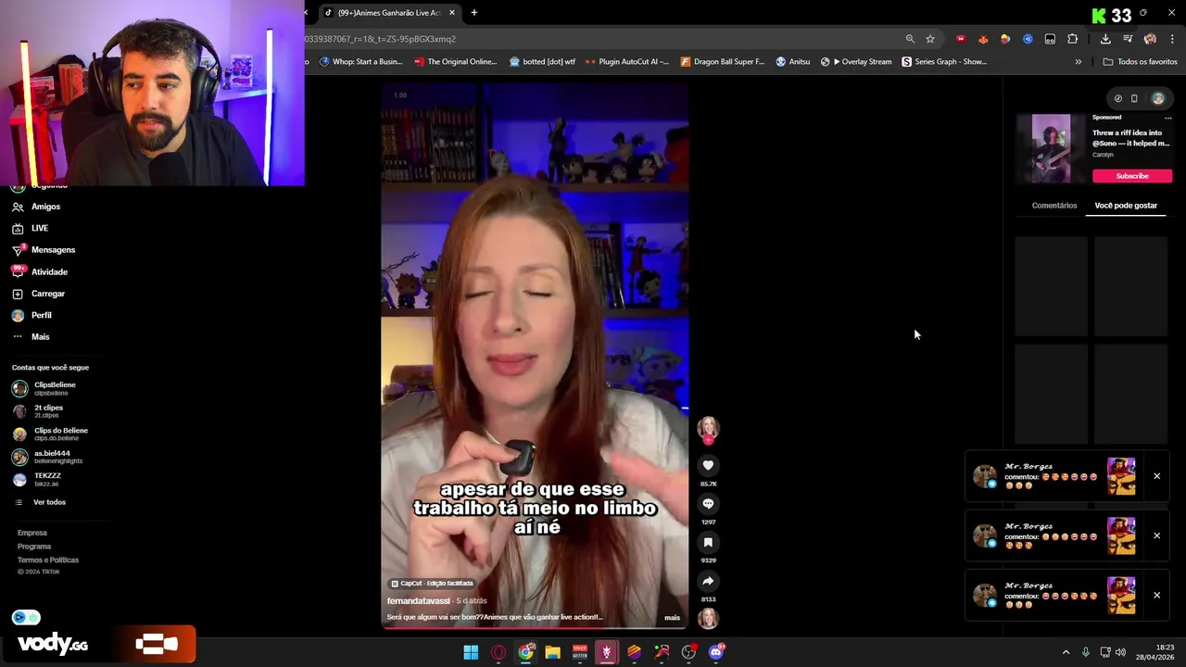1186x667 pixels.
Task: Open the ClipsBeliene followed account
Action: point(44,388)
